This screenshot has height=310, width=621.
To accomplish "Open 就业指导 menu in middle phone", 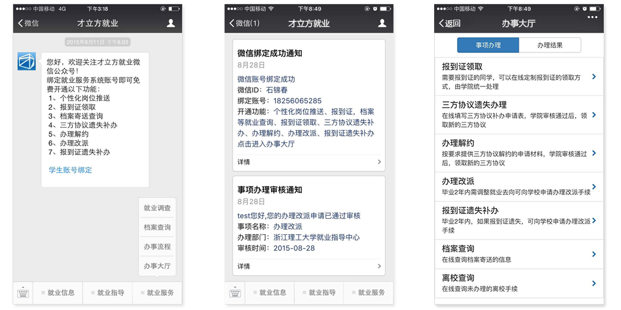I will coord(319,293).
